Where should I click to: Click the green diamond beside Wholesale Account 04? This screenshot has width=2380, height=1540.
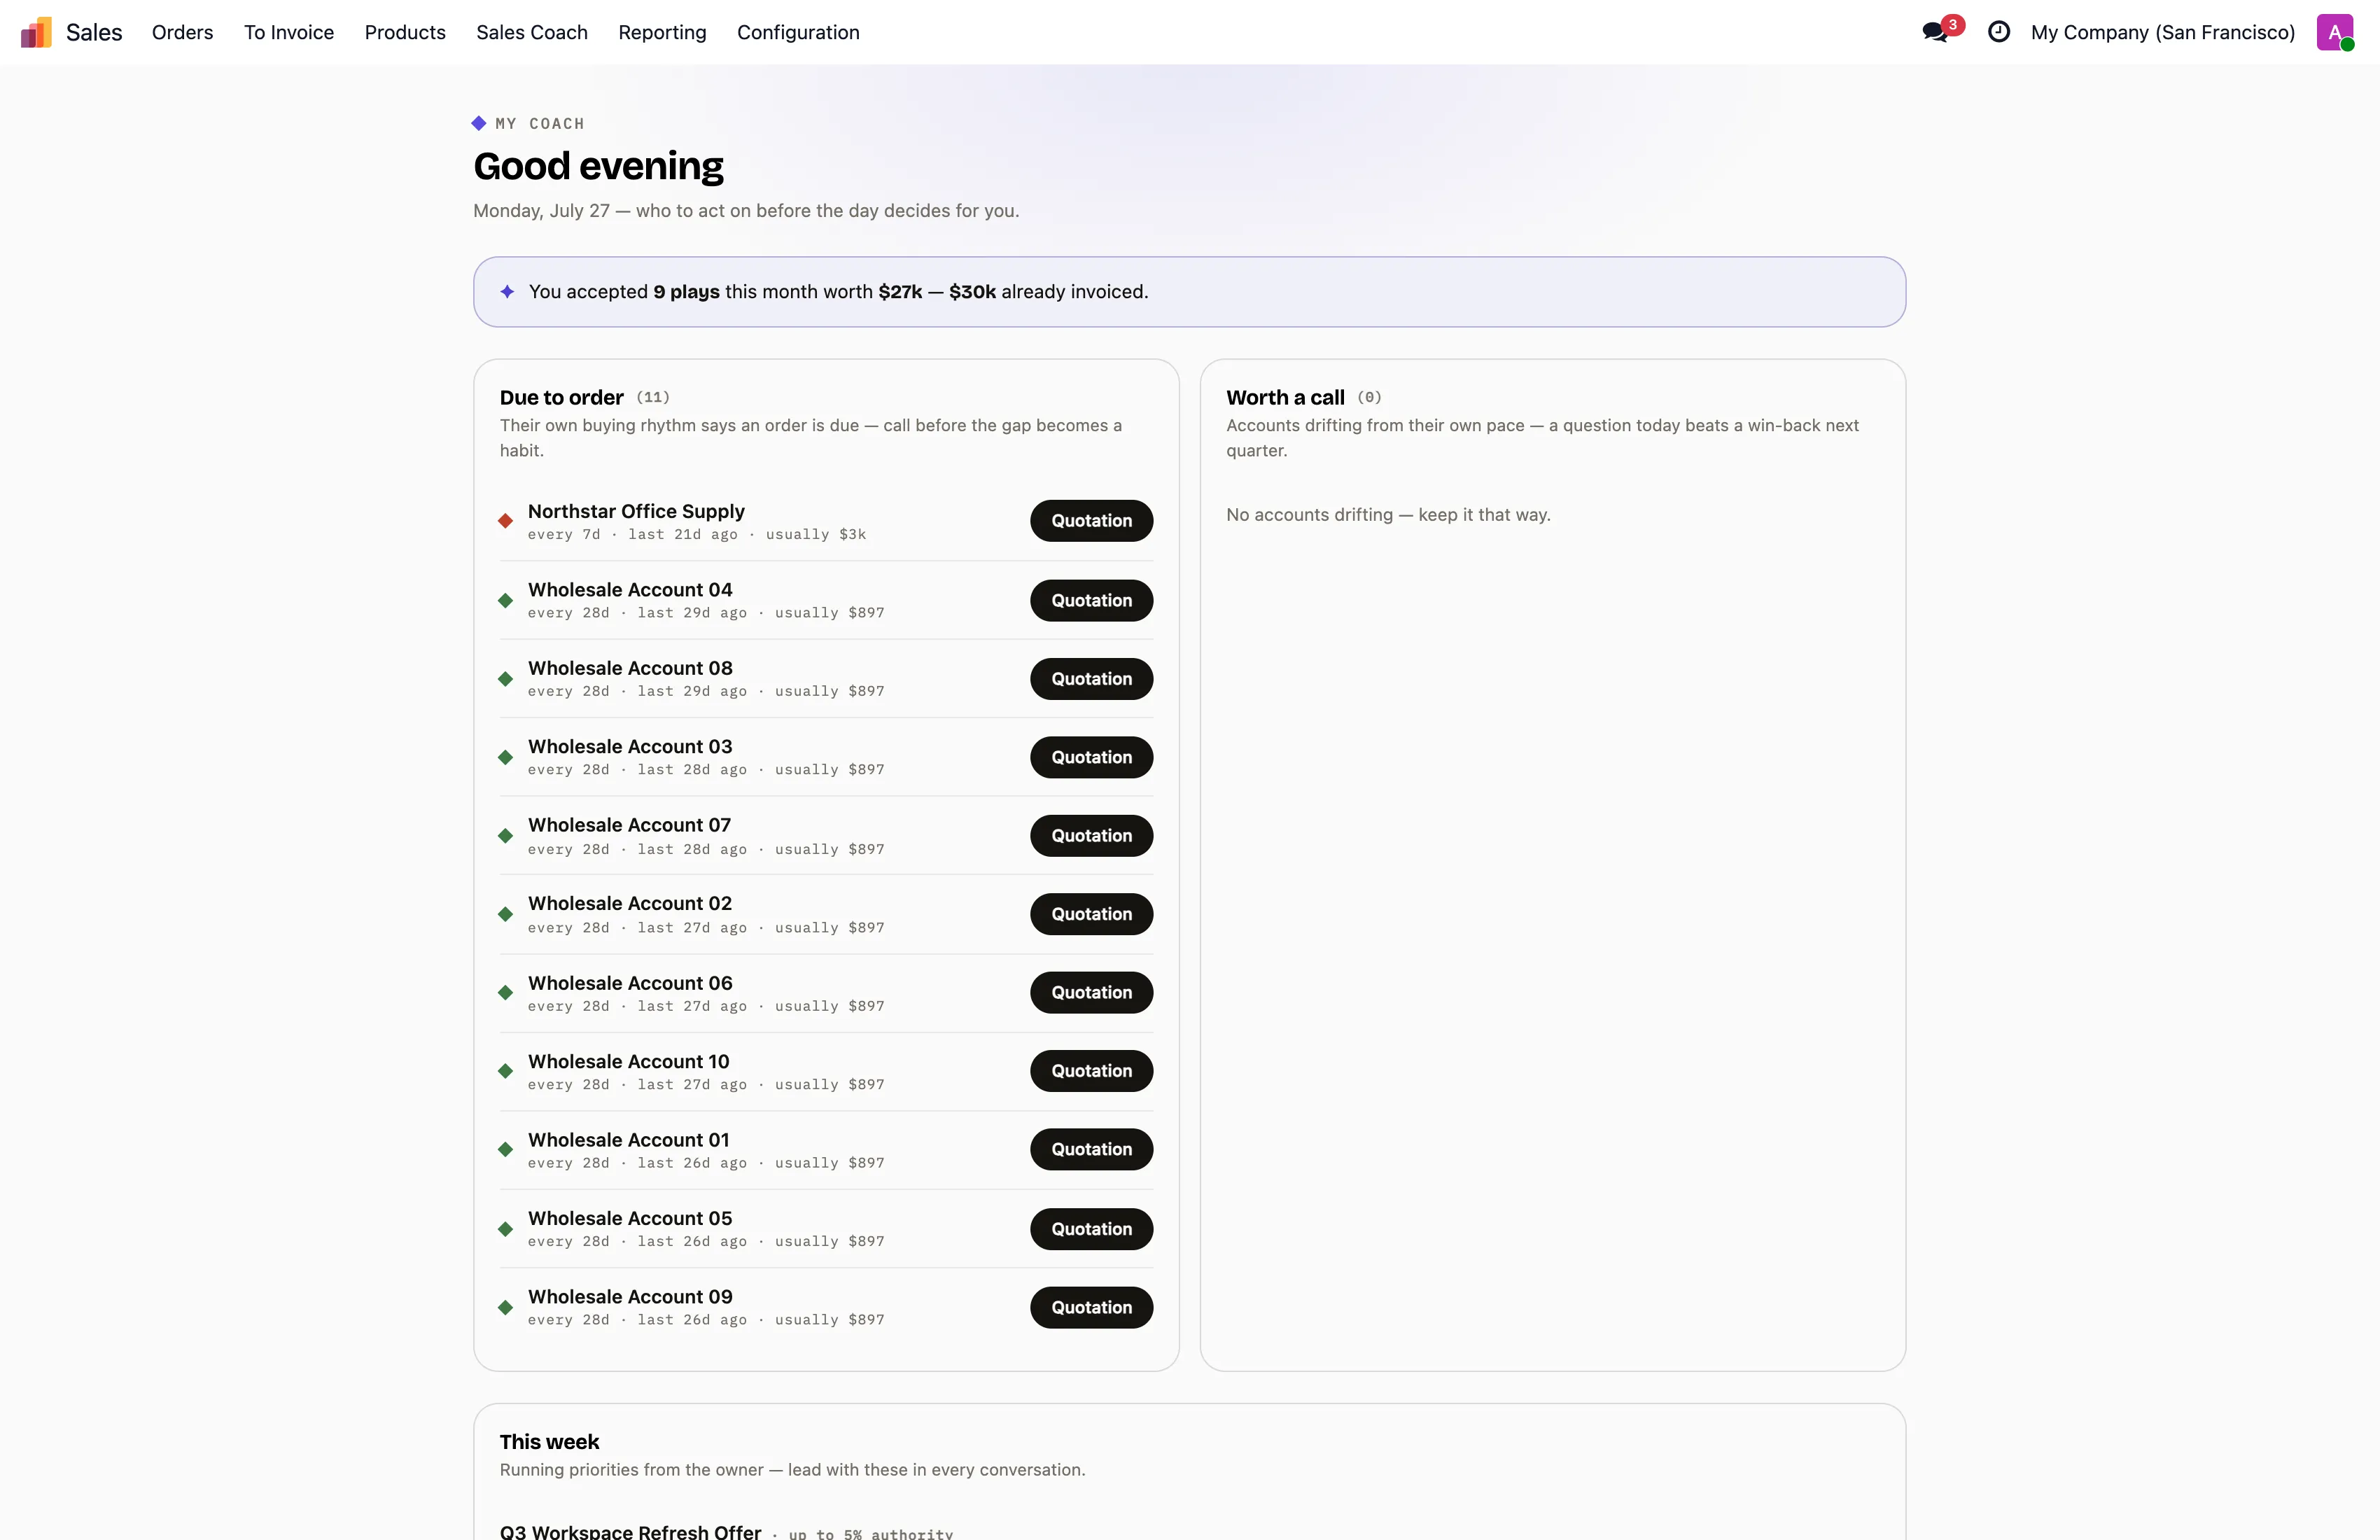(x=506, y=601)
